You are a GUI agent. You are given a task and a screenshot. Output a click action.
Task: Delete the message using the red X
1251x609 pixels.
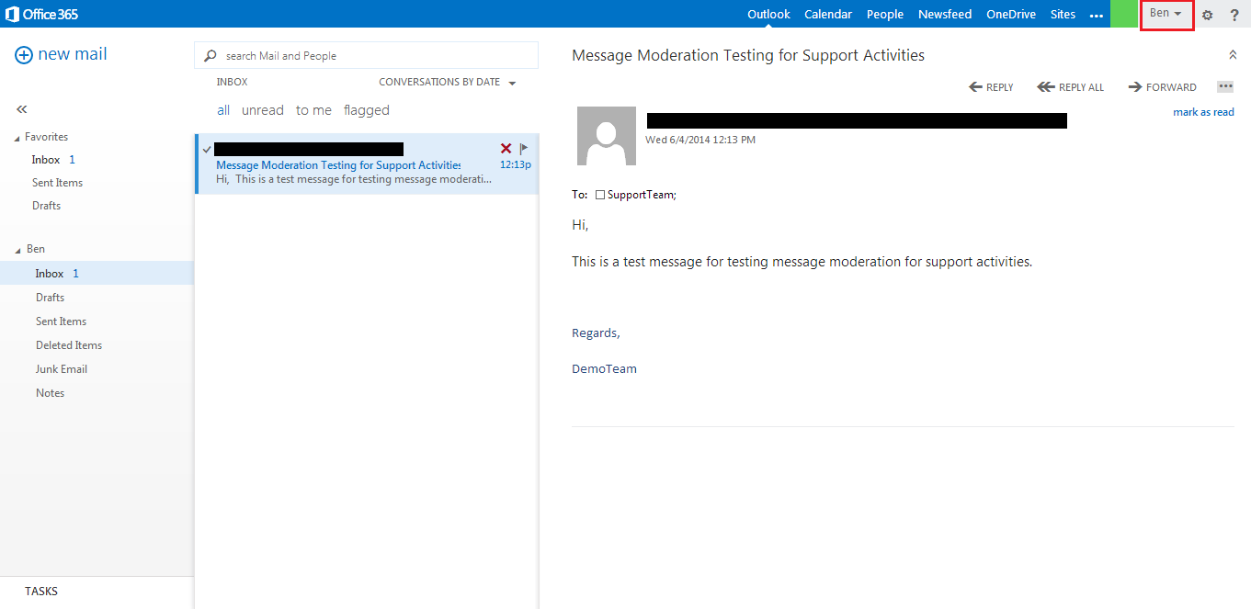(506, 148)
